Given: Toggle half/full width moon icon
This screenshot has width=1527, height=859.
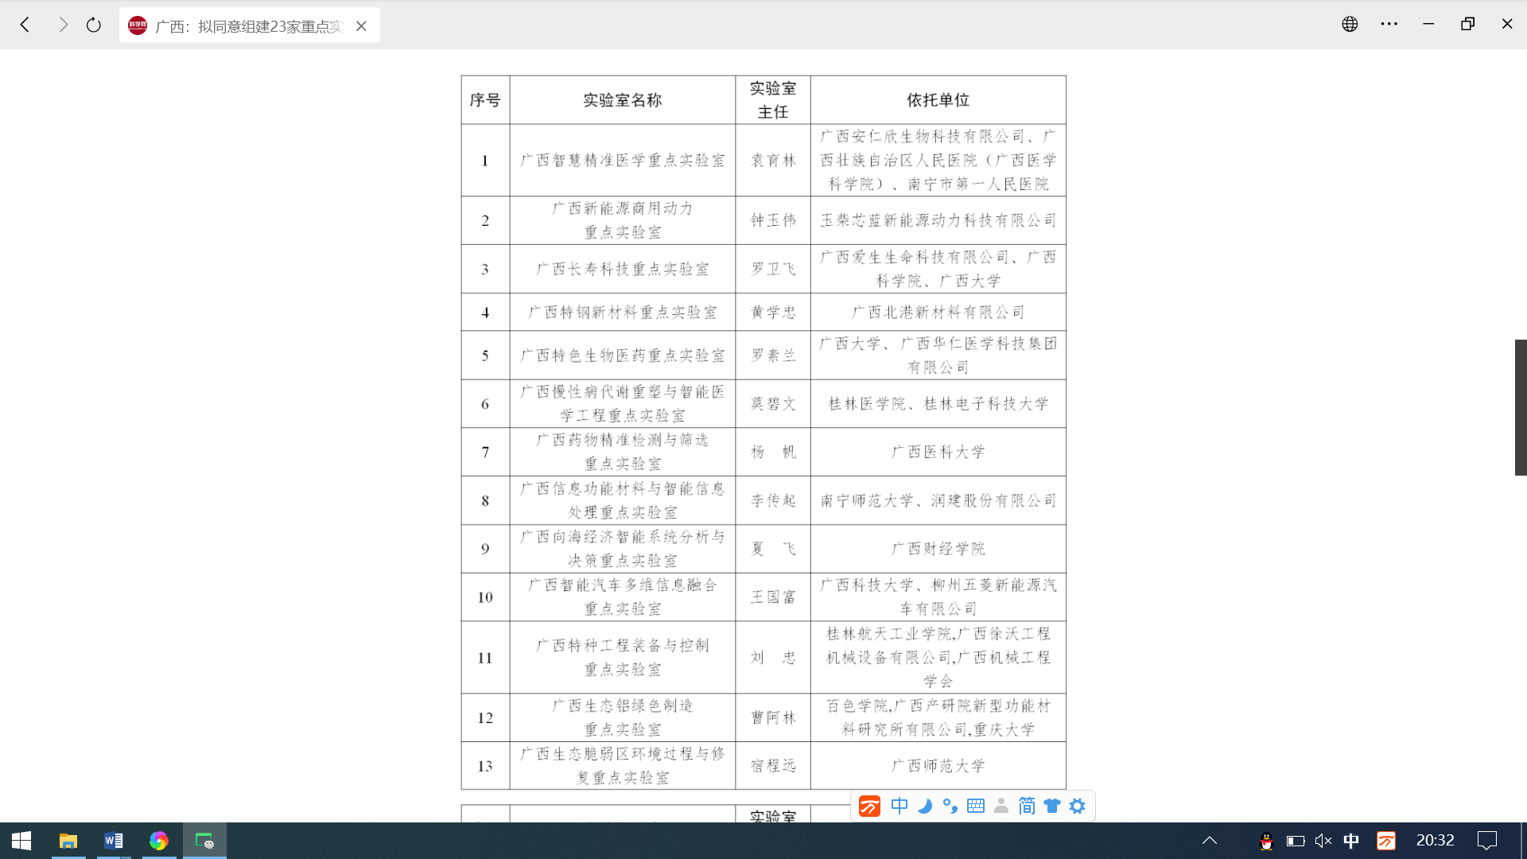Looking at the screenshot, I should [925, 807].
